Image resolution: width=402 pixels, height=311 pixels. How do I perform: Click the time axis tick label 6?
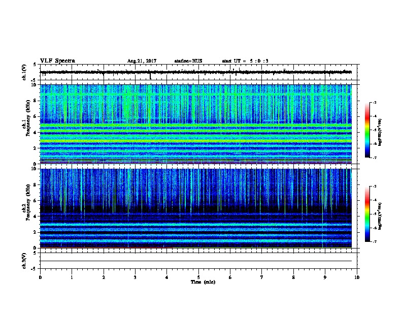point(230,277)
